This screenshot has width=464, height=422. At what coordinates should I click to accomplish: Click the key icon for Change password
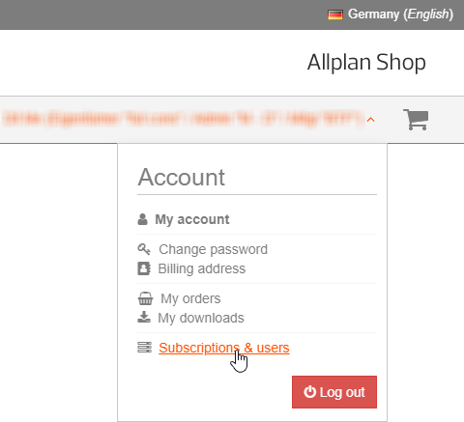144,249
